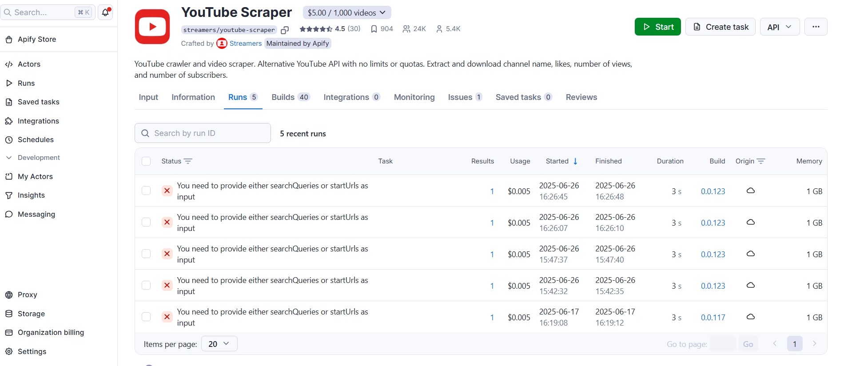
Task: Click the failed status icon of the 16:26:45 run
Action: click(x=167, y=191)
